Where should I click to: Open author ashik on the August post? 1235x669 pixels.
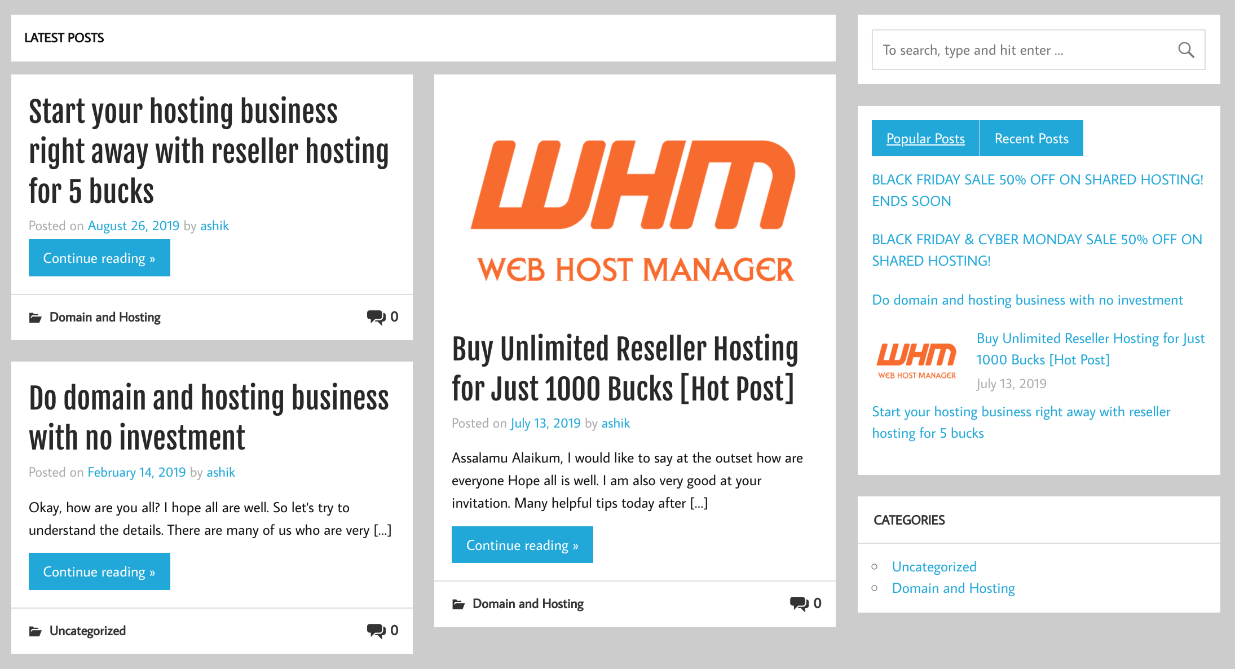click(214, 226)
